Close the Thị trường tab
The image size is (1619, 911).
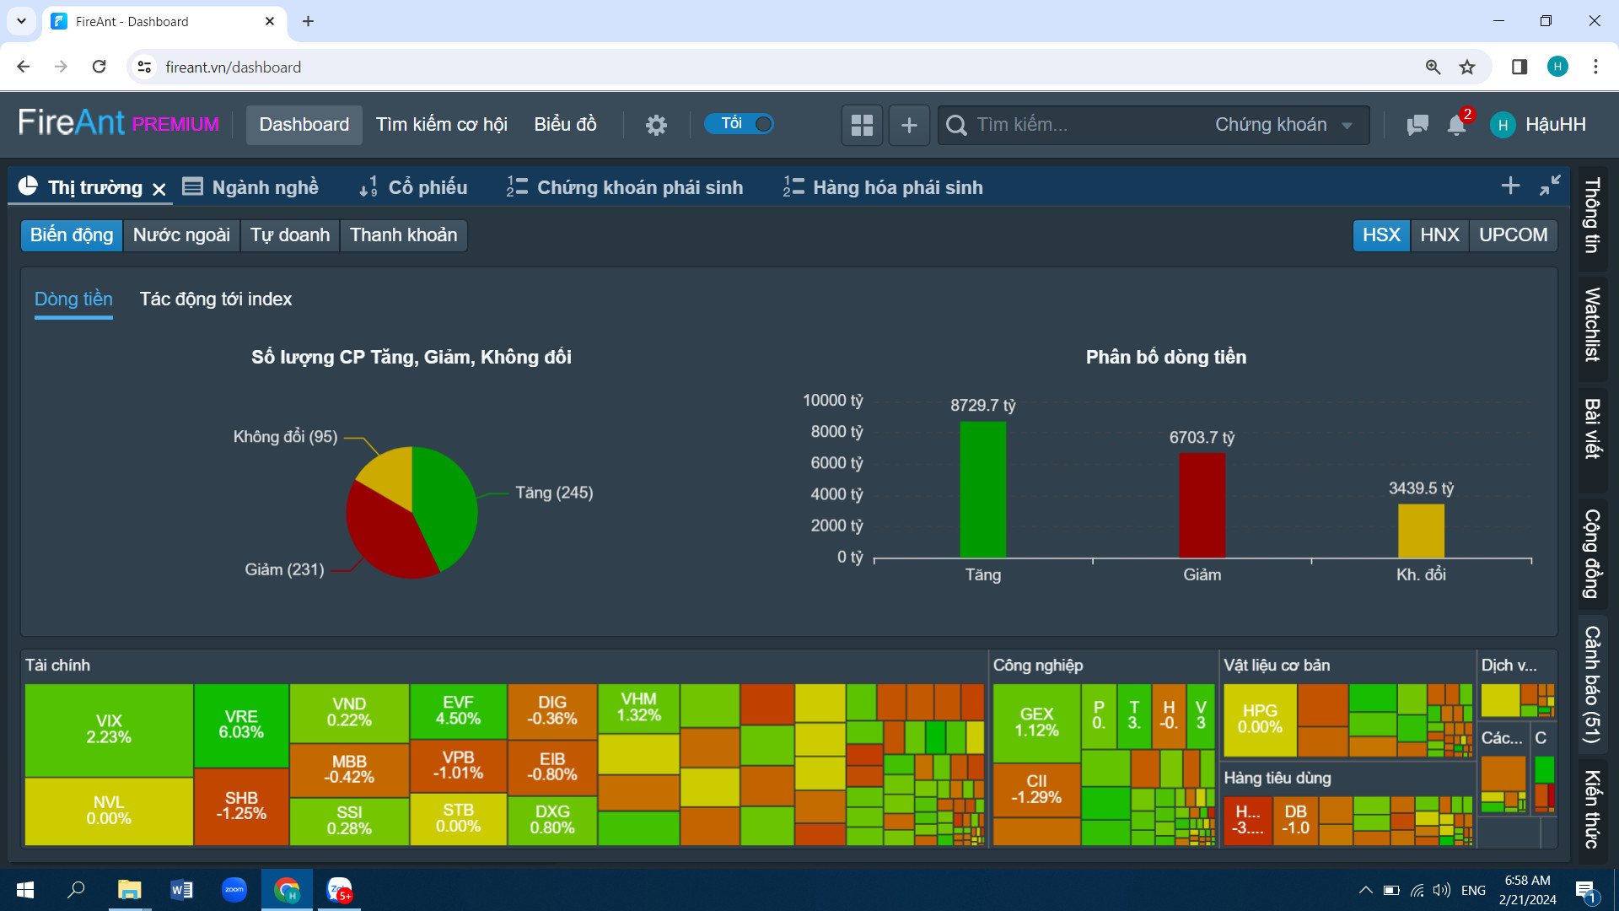[x=159, y=189]
